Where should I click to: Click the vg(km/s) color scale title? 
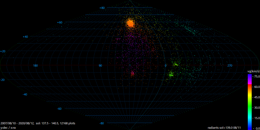click(253, 71)
